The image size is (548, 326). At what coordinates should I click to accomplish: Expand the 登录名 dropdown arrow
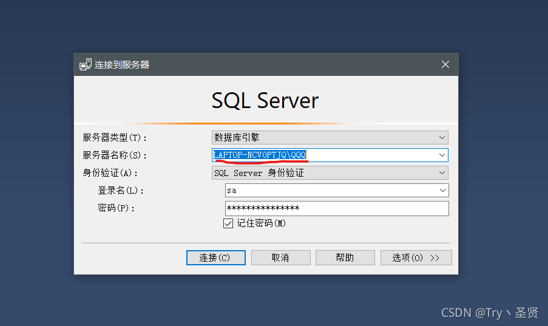coord(442,190)
